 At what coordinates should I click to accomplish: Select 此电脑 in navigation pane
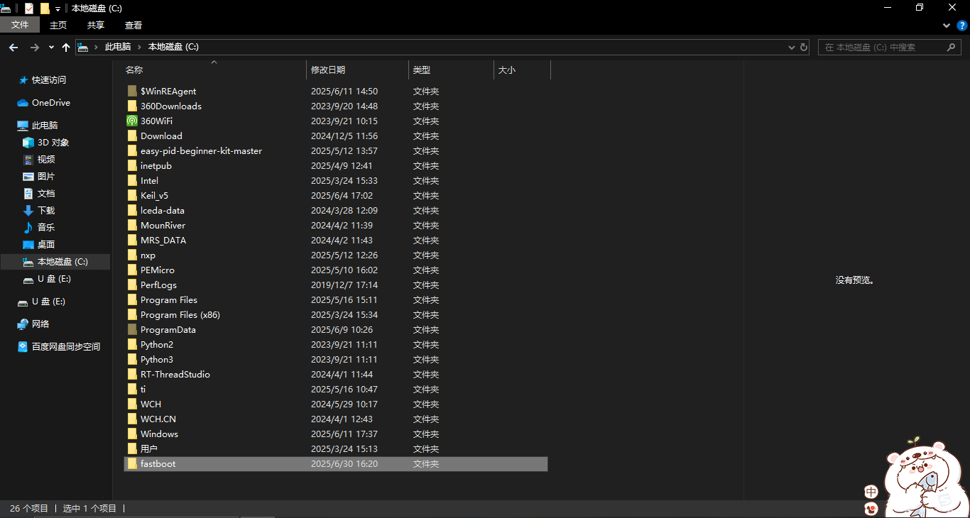(x=44, y=126)
